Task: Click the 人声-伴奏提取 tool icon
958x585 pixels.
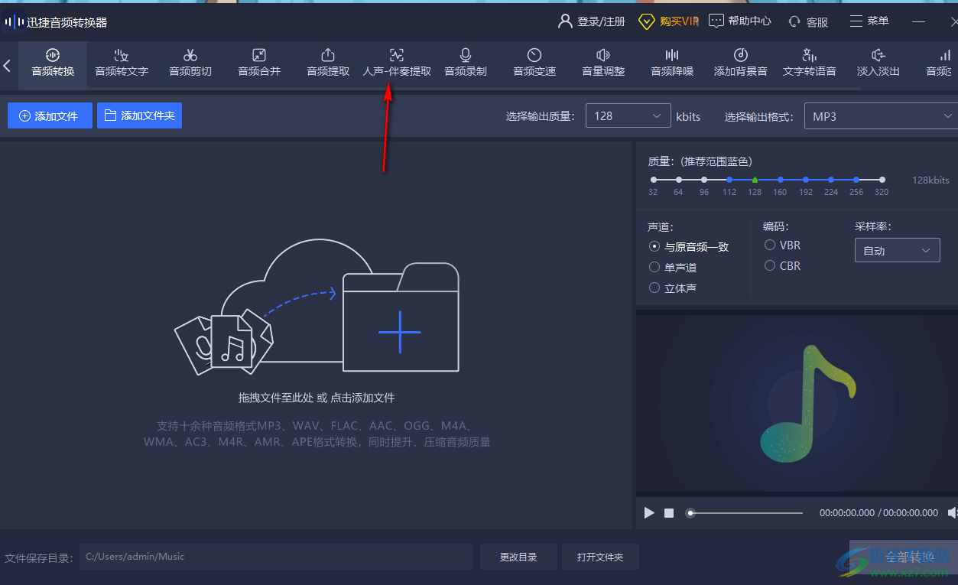Action: coord(396,55)
